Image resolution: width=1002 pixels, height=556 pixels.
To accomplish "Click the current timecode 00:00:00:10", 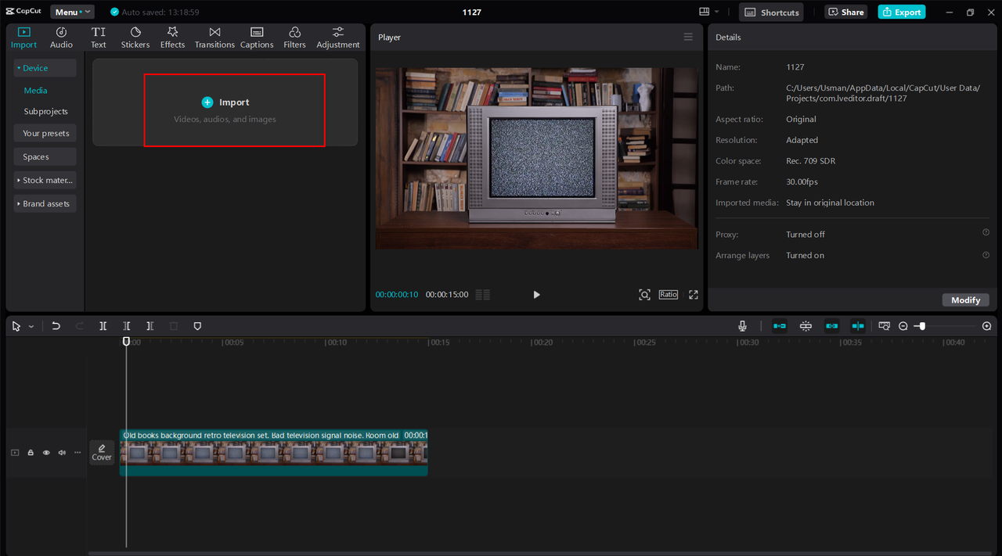I will (x=397, y=295).
